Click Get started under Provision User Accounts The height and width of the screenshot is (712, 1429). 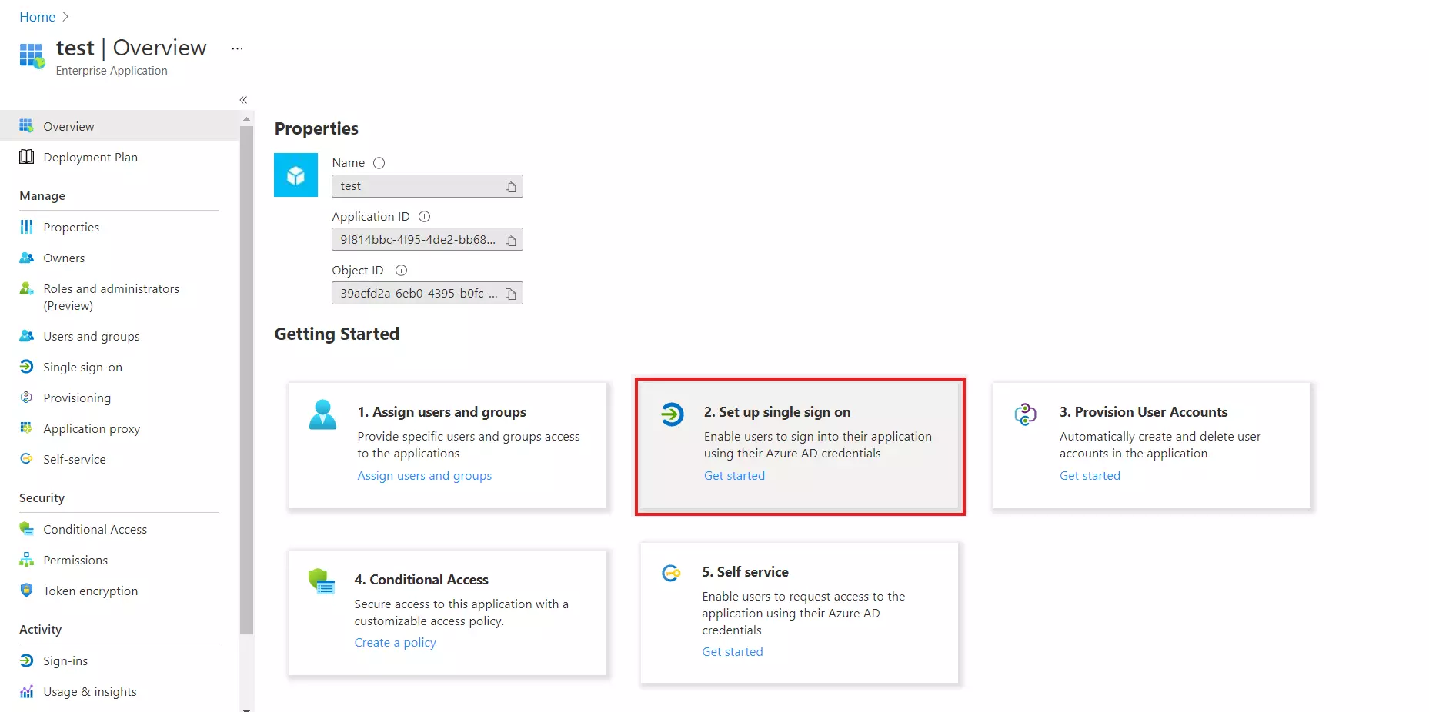pos(1090,476)
